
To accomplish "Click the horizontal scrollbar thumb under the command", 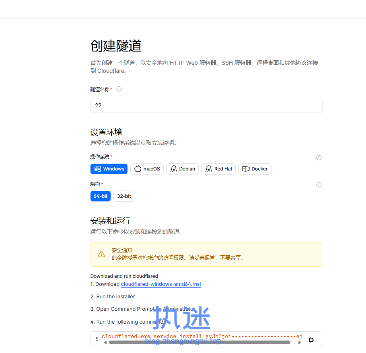I will [199, 343].
